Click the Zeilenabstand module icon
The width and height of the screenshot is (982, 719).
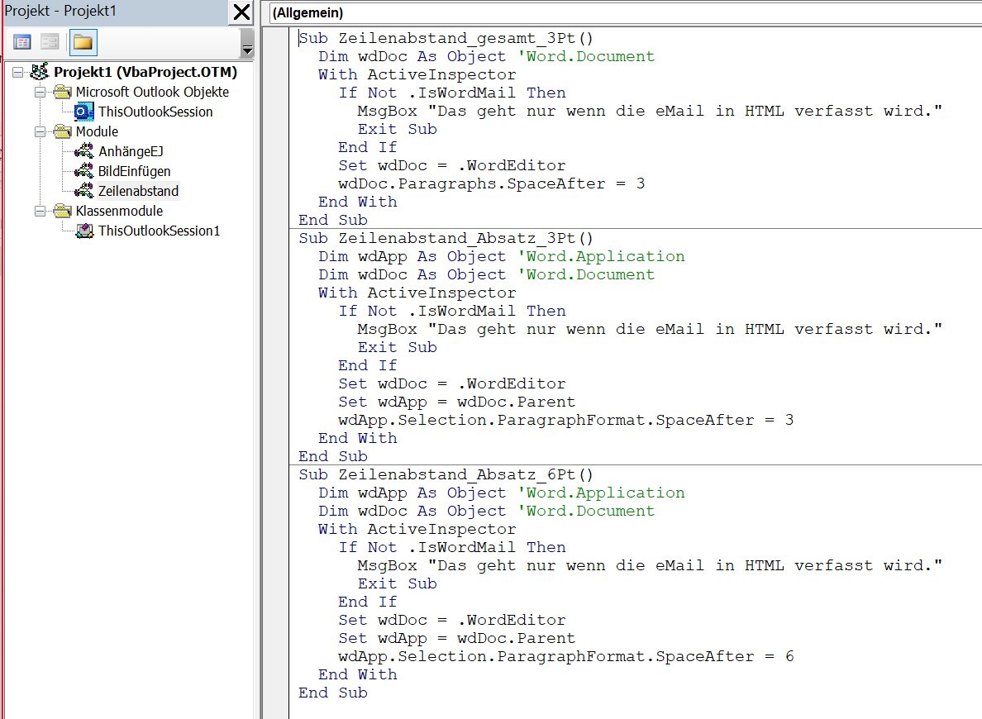coord(83,191)
